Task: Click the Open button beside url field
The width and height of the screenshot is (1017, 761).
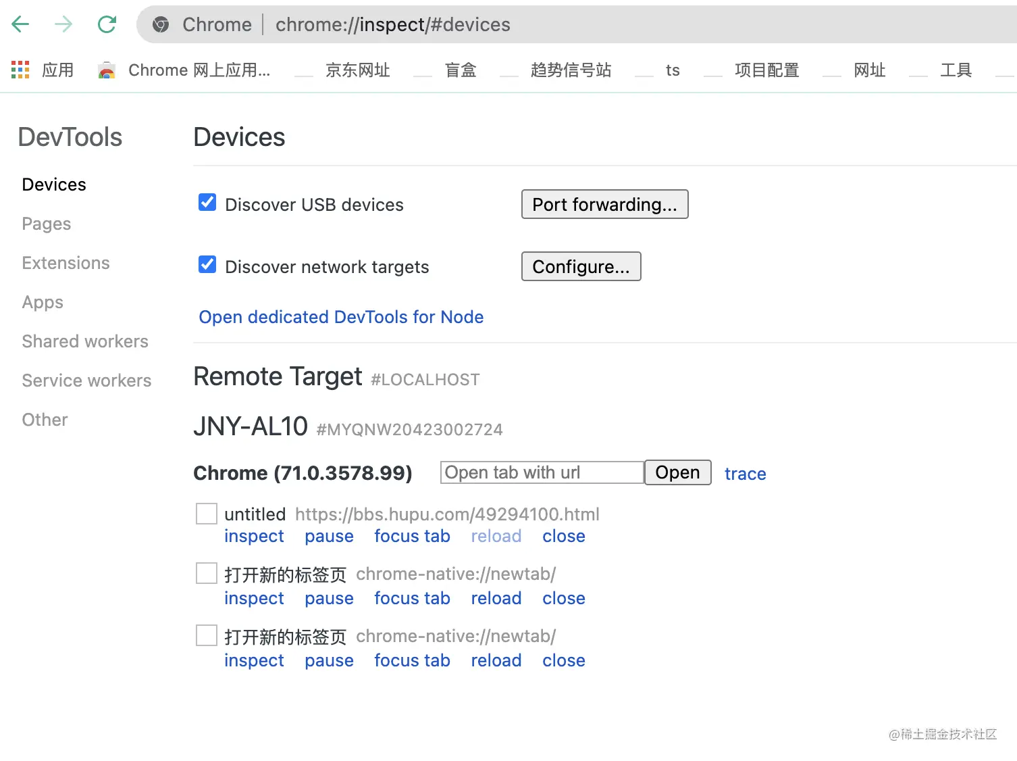Action: point(678,472)
